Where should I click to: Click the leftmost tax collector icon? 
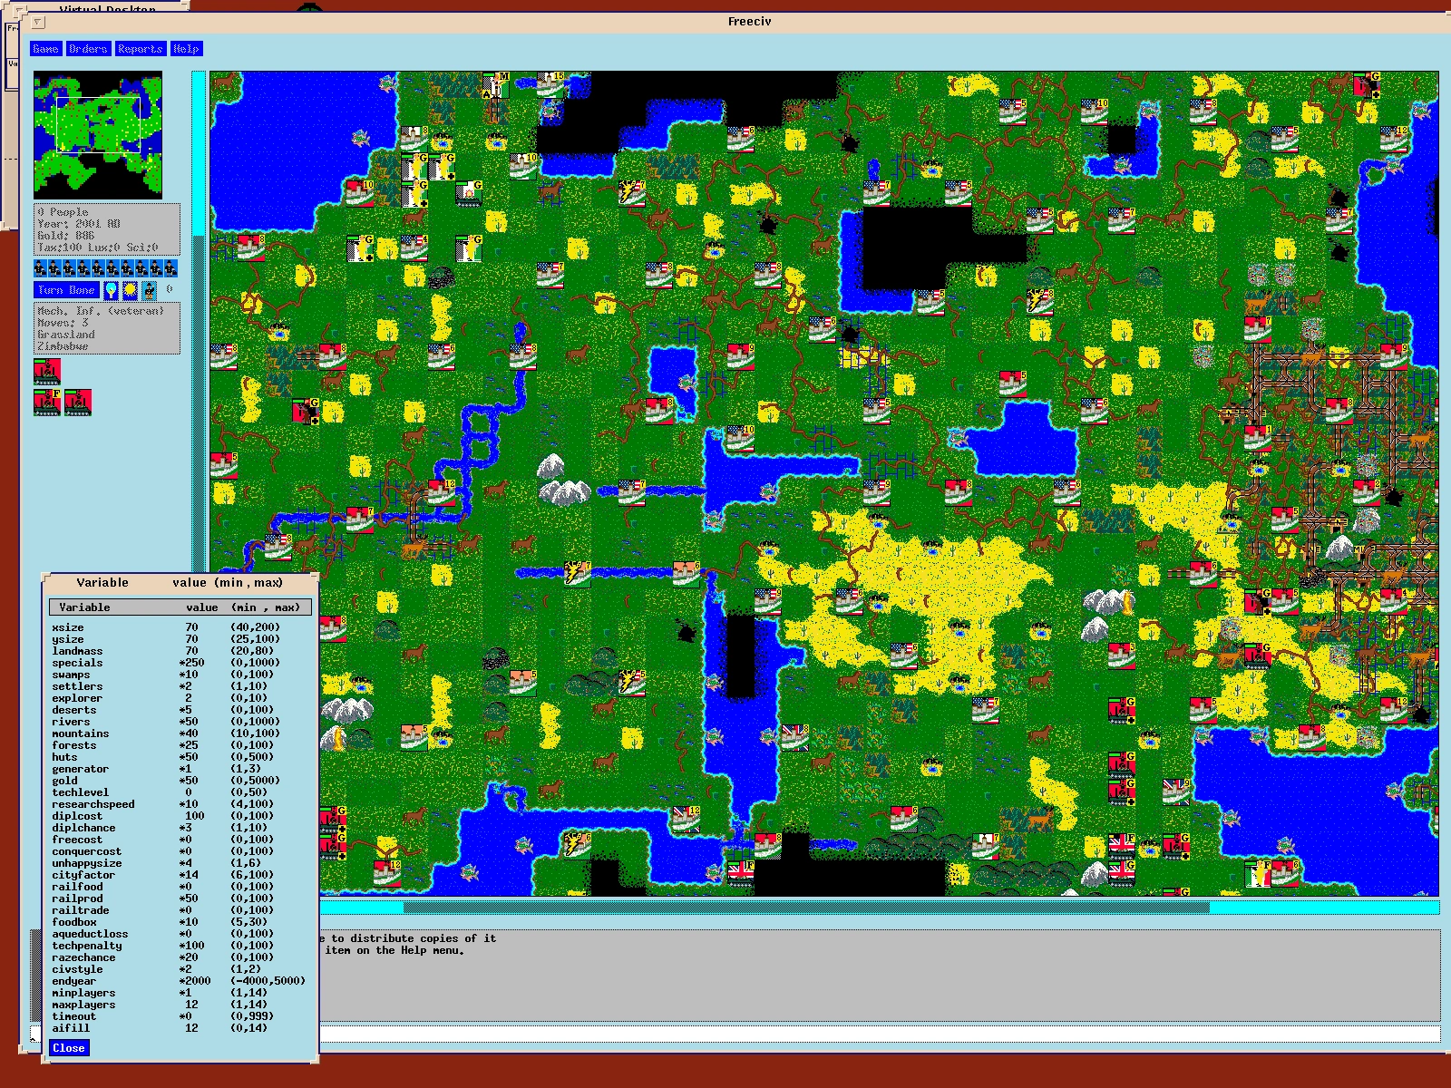pos(41,267)
